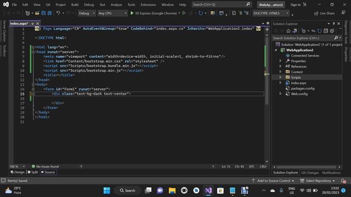Open the Any CPU platform dropdown
The width and height of the screenshot is (351, 197).
coord(112,13)
